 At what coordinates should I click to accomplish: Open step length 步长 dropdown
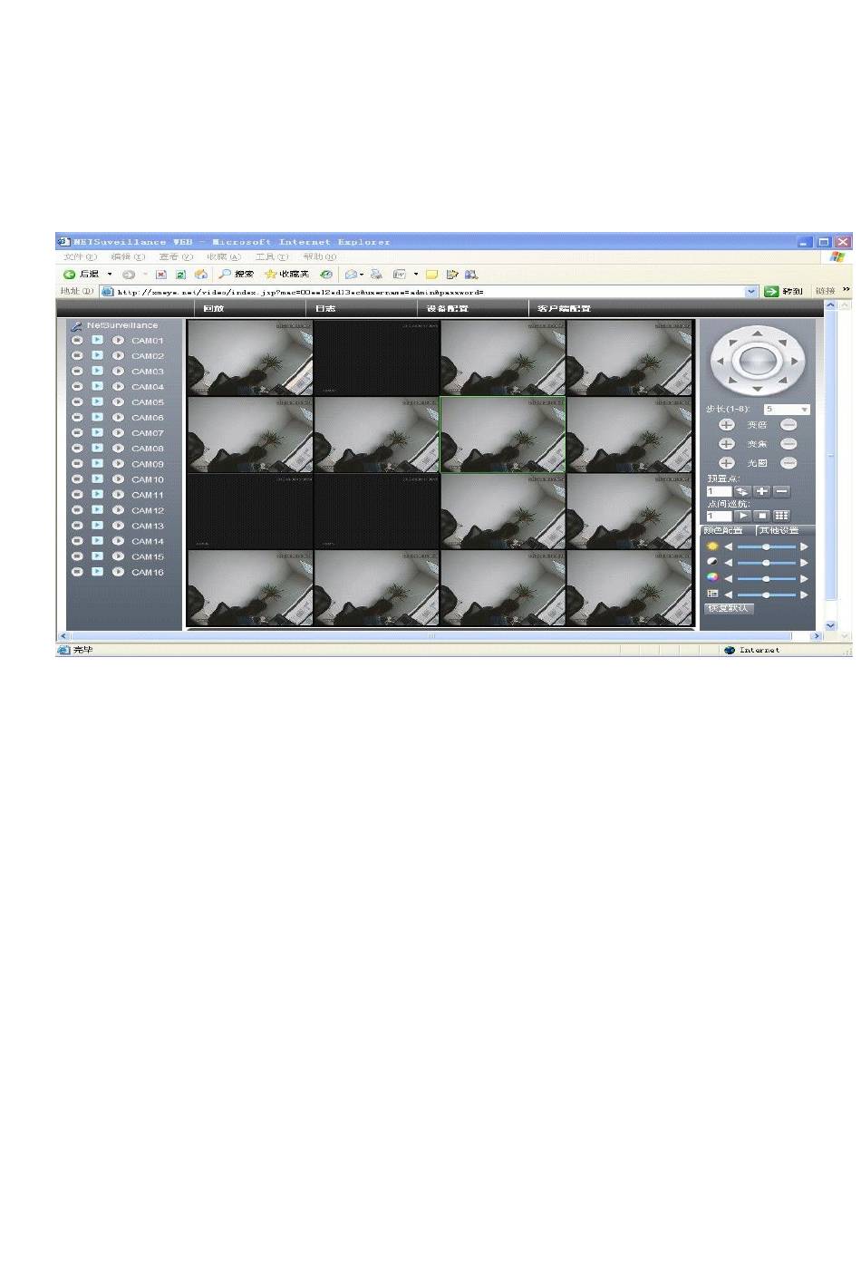pos(804,410)
